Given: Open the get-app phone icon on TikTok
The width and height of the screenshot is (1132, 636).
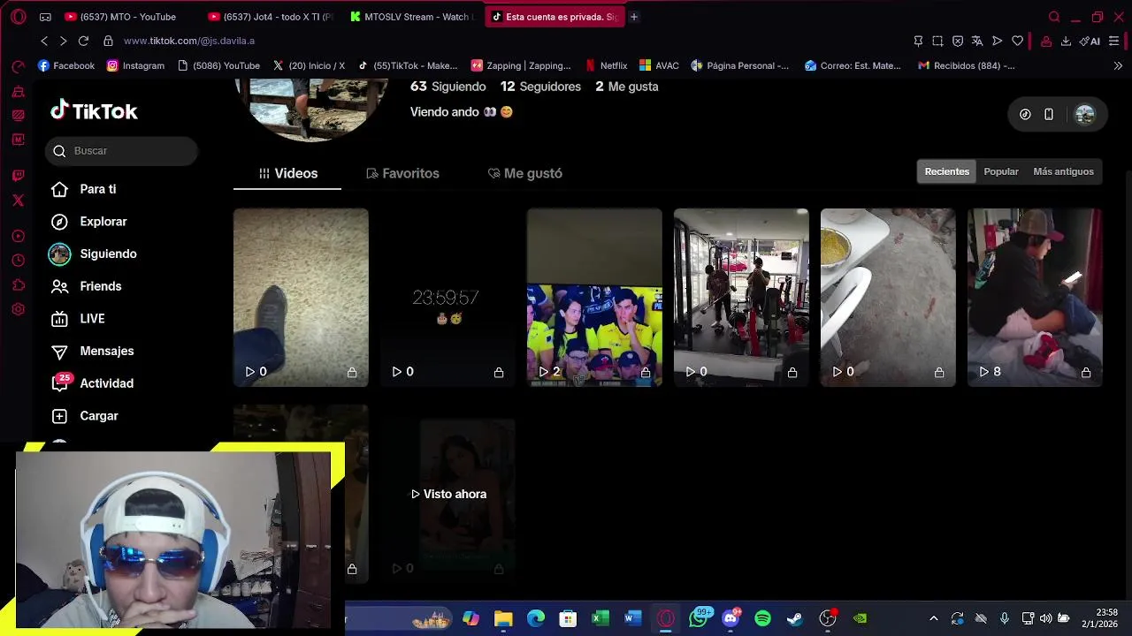Looking at the screenshot, I should 1049,114.
